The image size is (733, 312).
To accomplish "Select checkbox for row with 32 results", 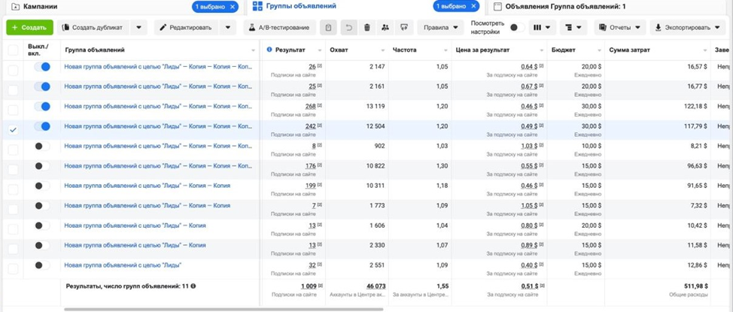I will [13, 268].
